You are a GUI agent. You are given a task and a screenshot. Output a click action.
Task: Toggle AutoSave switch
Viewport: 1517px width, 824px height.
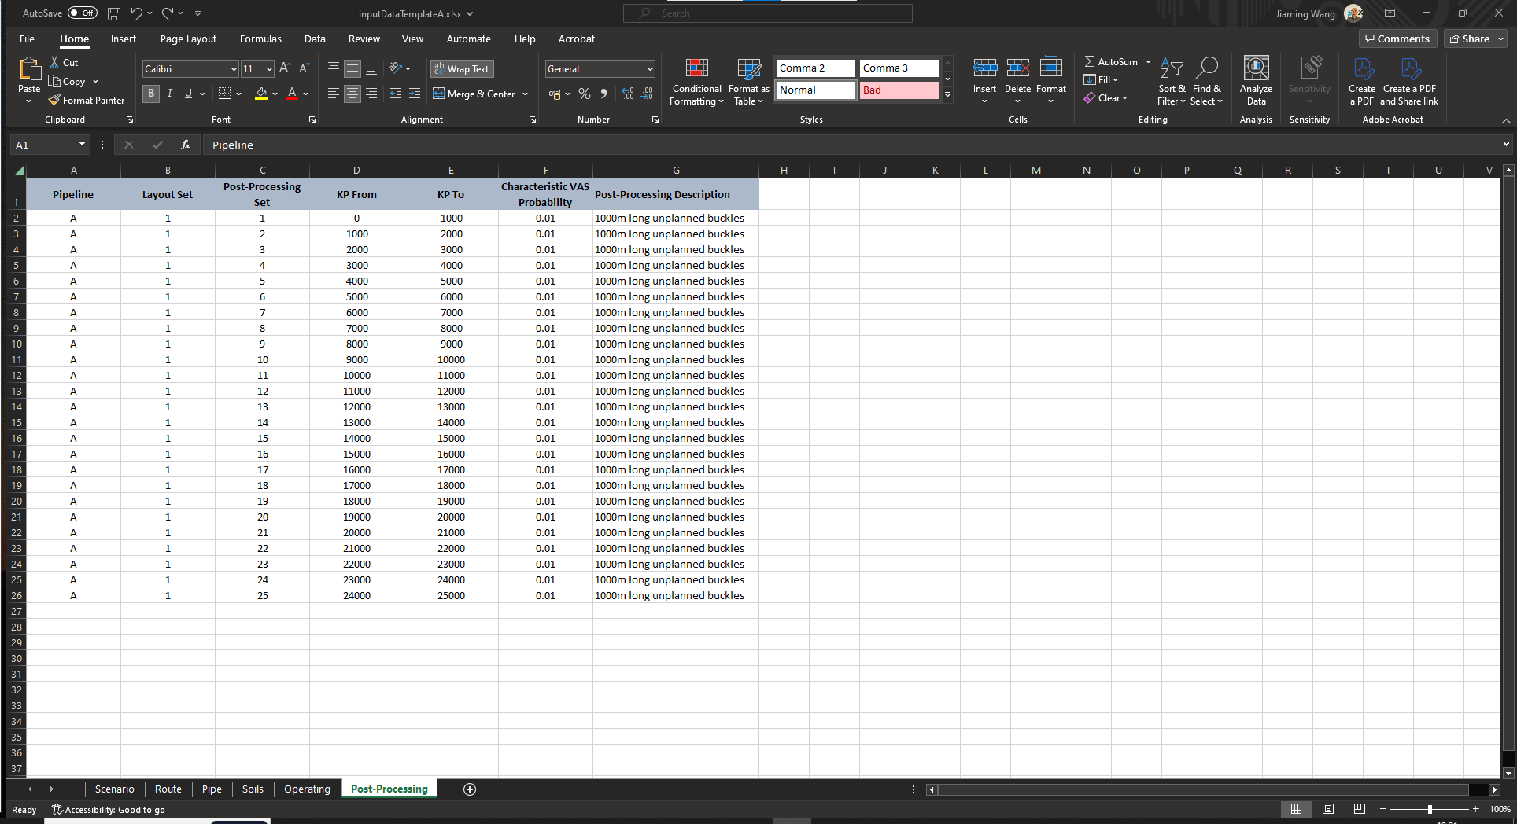83,13
